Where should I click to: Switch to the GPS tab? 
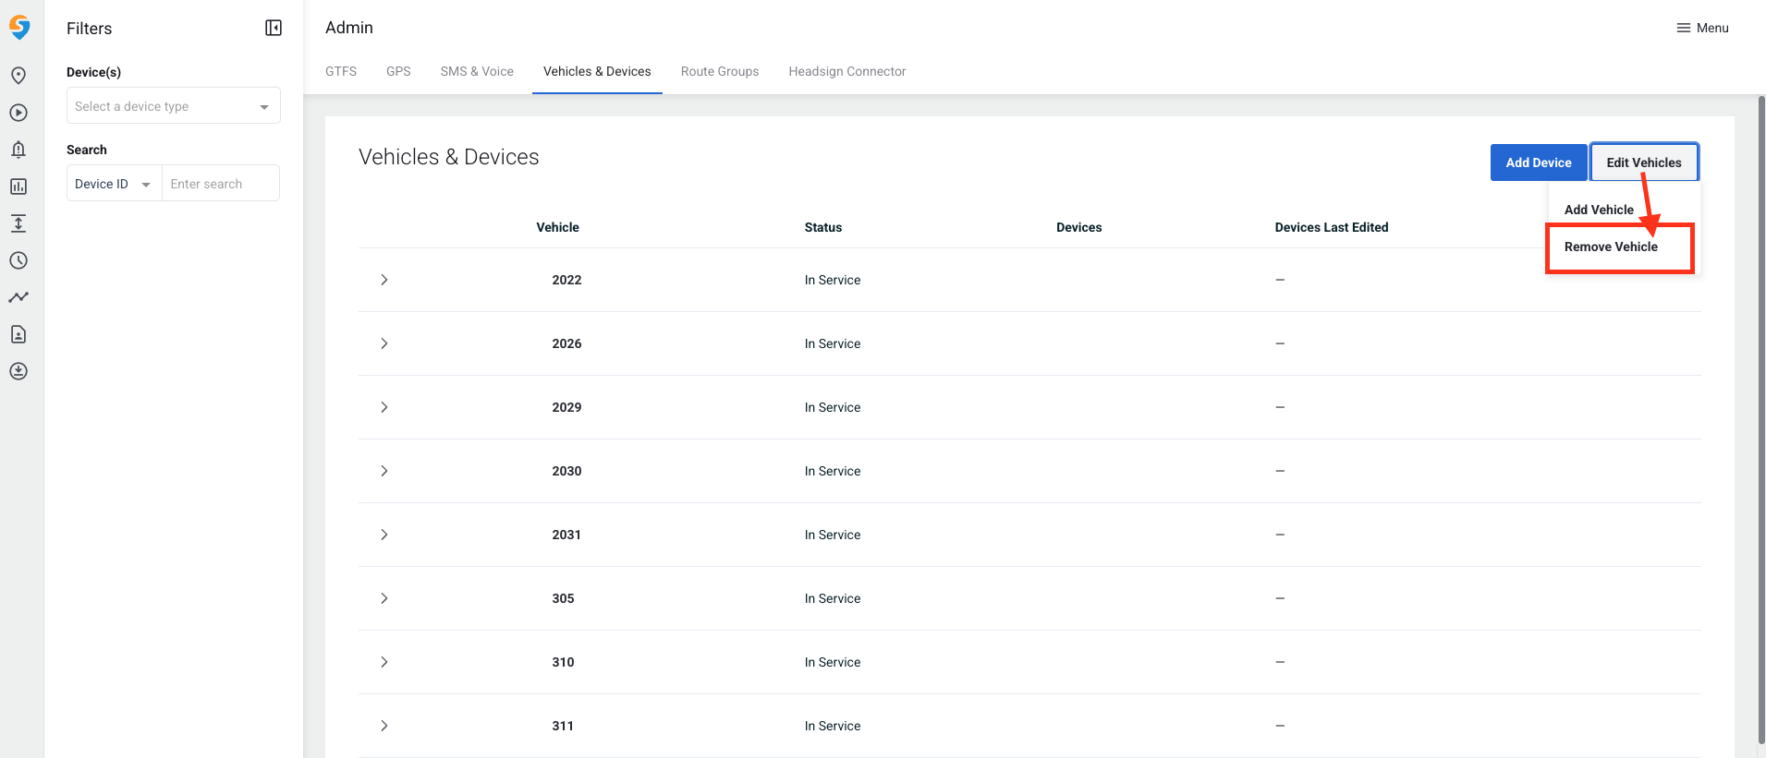click(x=398, y=71)
